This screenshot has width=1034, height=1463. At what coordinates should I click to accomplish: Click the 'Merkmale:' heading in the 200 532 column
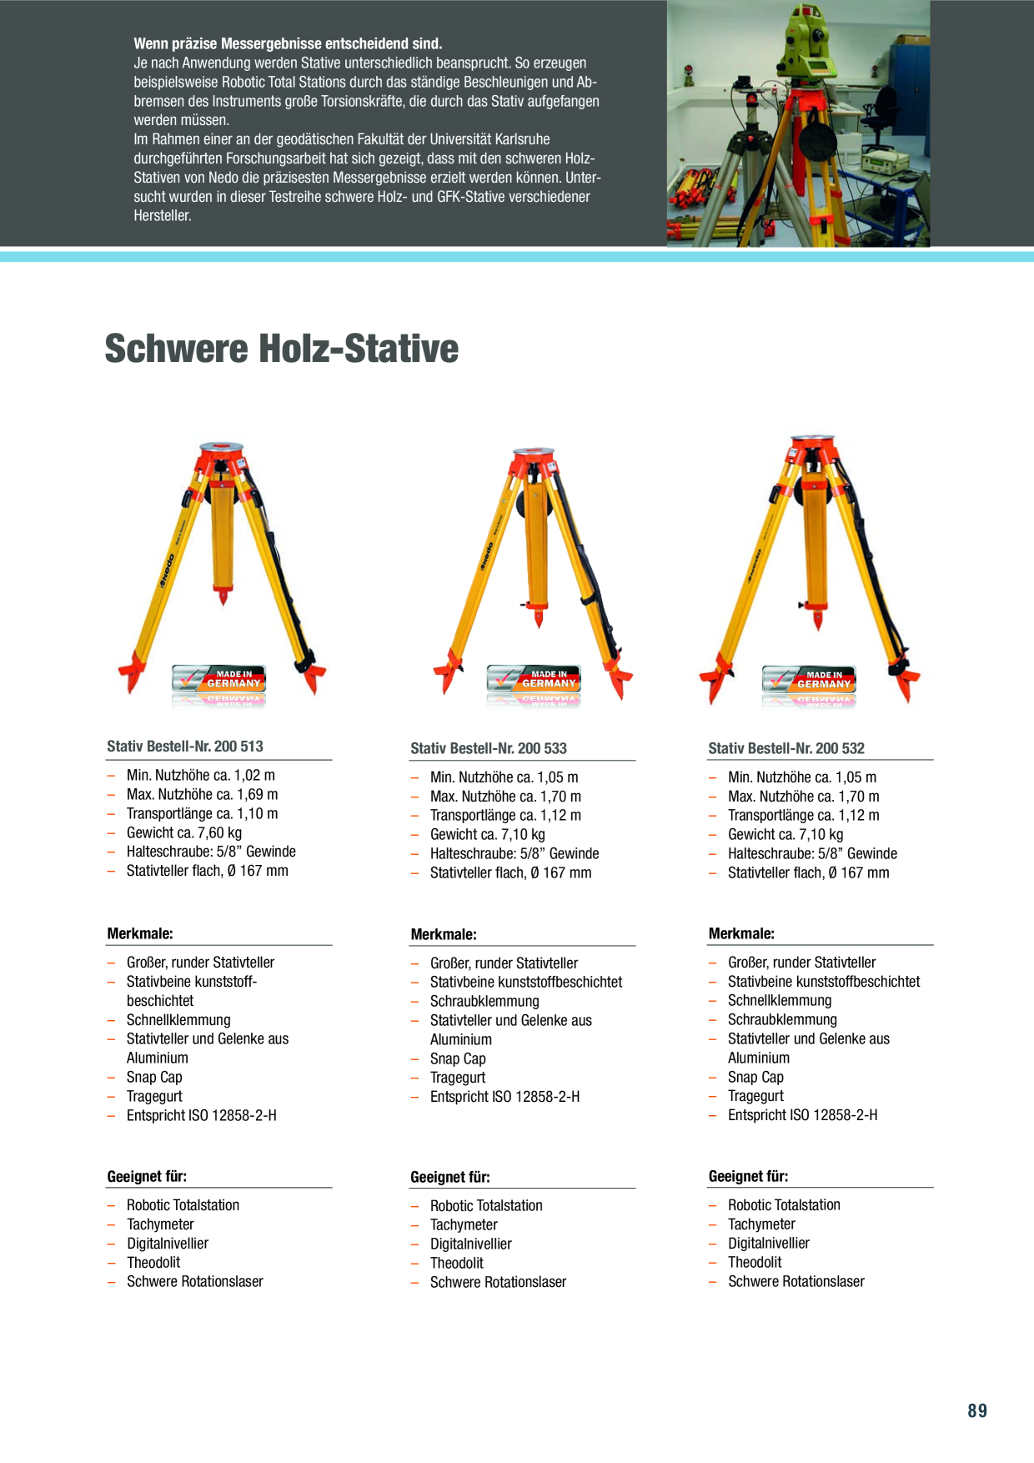click(741, 934)
